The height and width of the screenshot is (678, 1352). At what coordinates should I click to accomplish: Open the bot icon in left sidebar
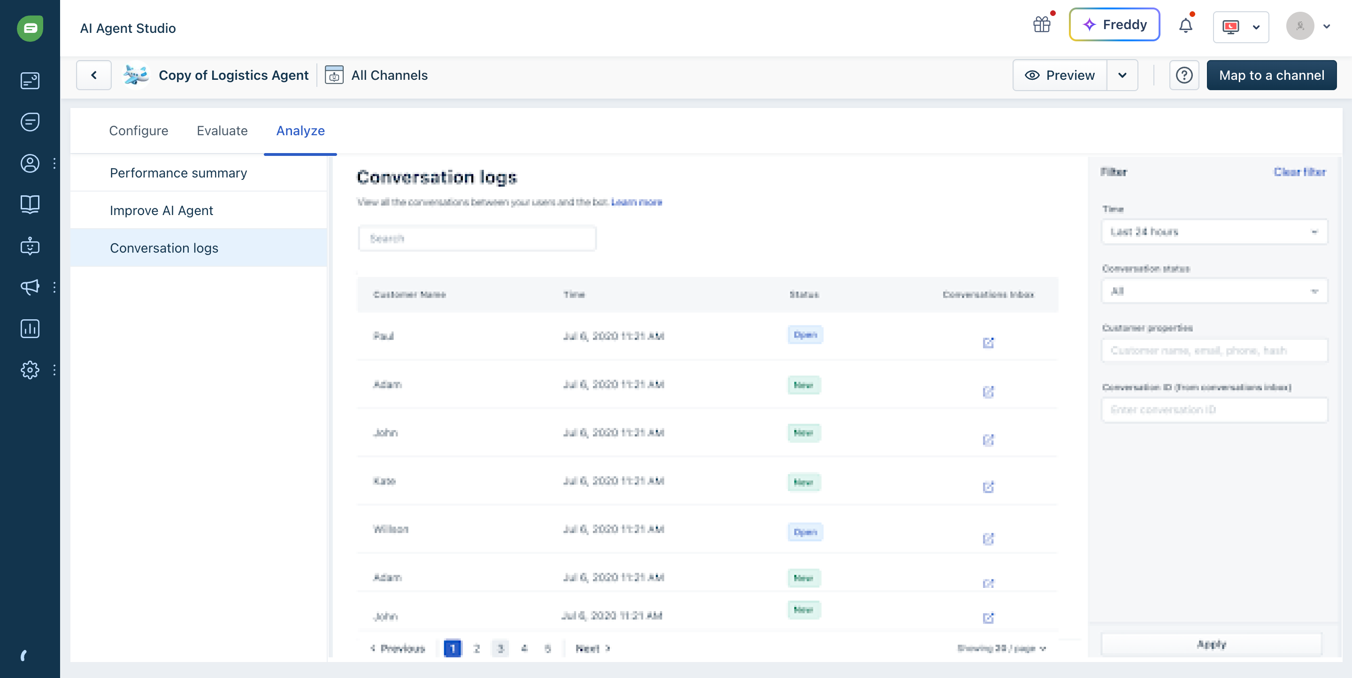click(x=30, y=246)
